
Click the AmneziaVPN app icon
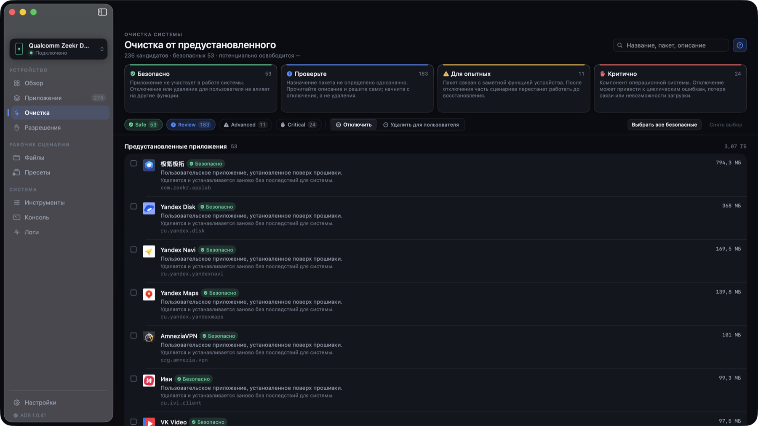coord(149,338)
